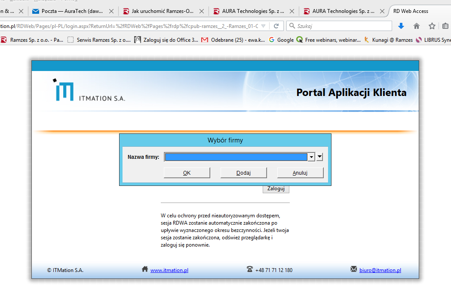This screenshot has width=451, height=306.
Task: Click the telephone icon in the footer
Action: [250, 269]
